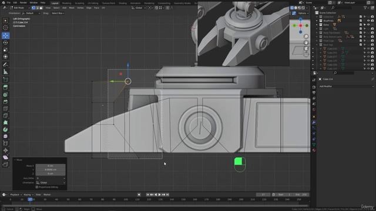This screenshot has width=376, height=211.
Task: Select the Inset Faces tool
Action: 5,94
